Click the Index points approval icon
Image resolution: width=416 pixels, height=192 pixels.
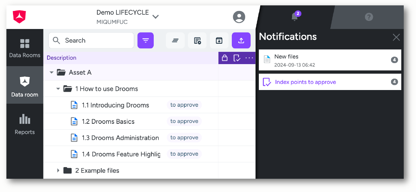(267, 82)
